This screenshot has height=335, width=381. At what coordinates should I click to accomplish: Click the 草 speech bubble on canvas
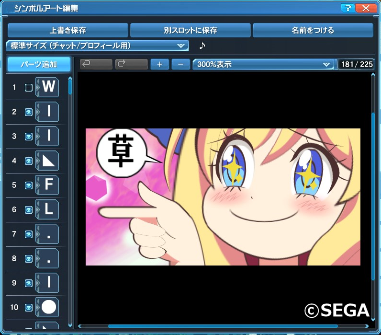pos(122,153)
